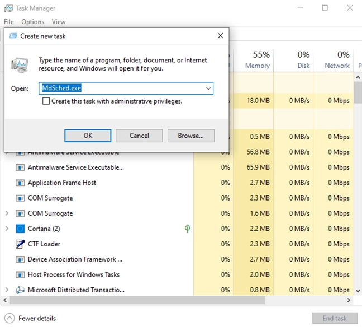Image resolution: width=362 pixels, height=331 pixels.
Task: Click the vertical scrollbar up arrow
Action: [358, 77]
